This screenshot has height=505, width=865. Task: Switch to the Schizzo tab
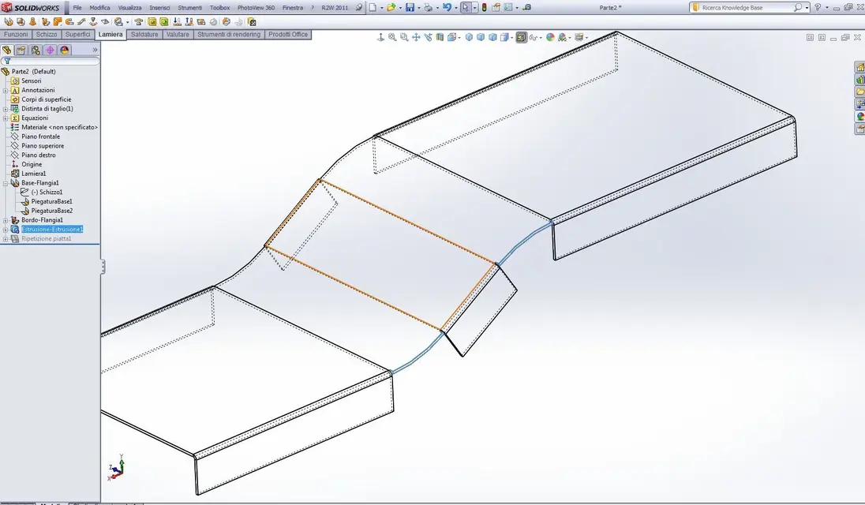(x=47, y=34)
